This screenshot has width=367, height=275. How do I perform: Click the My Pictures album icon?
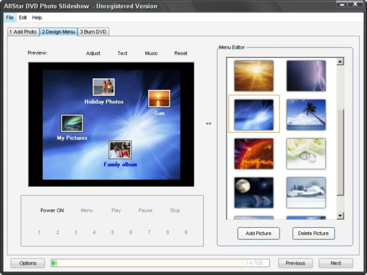72,123
